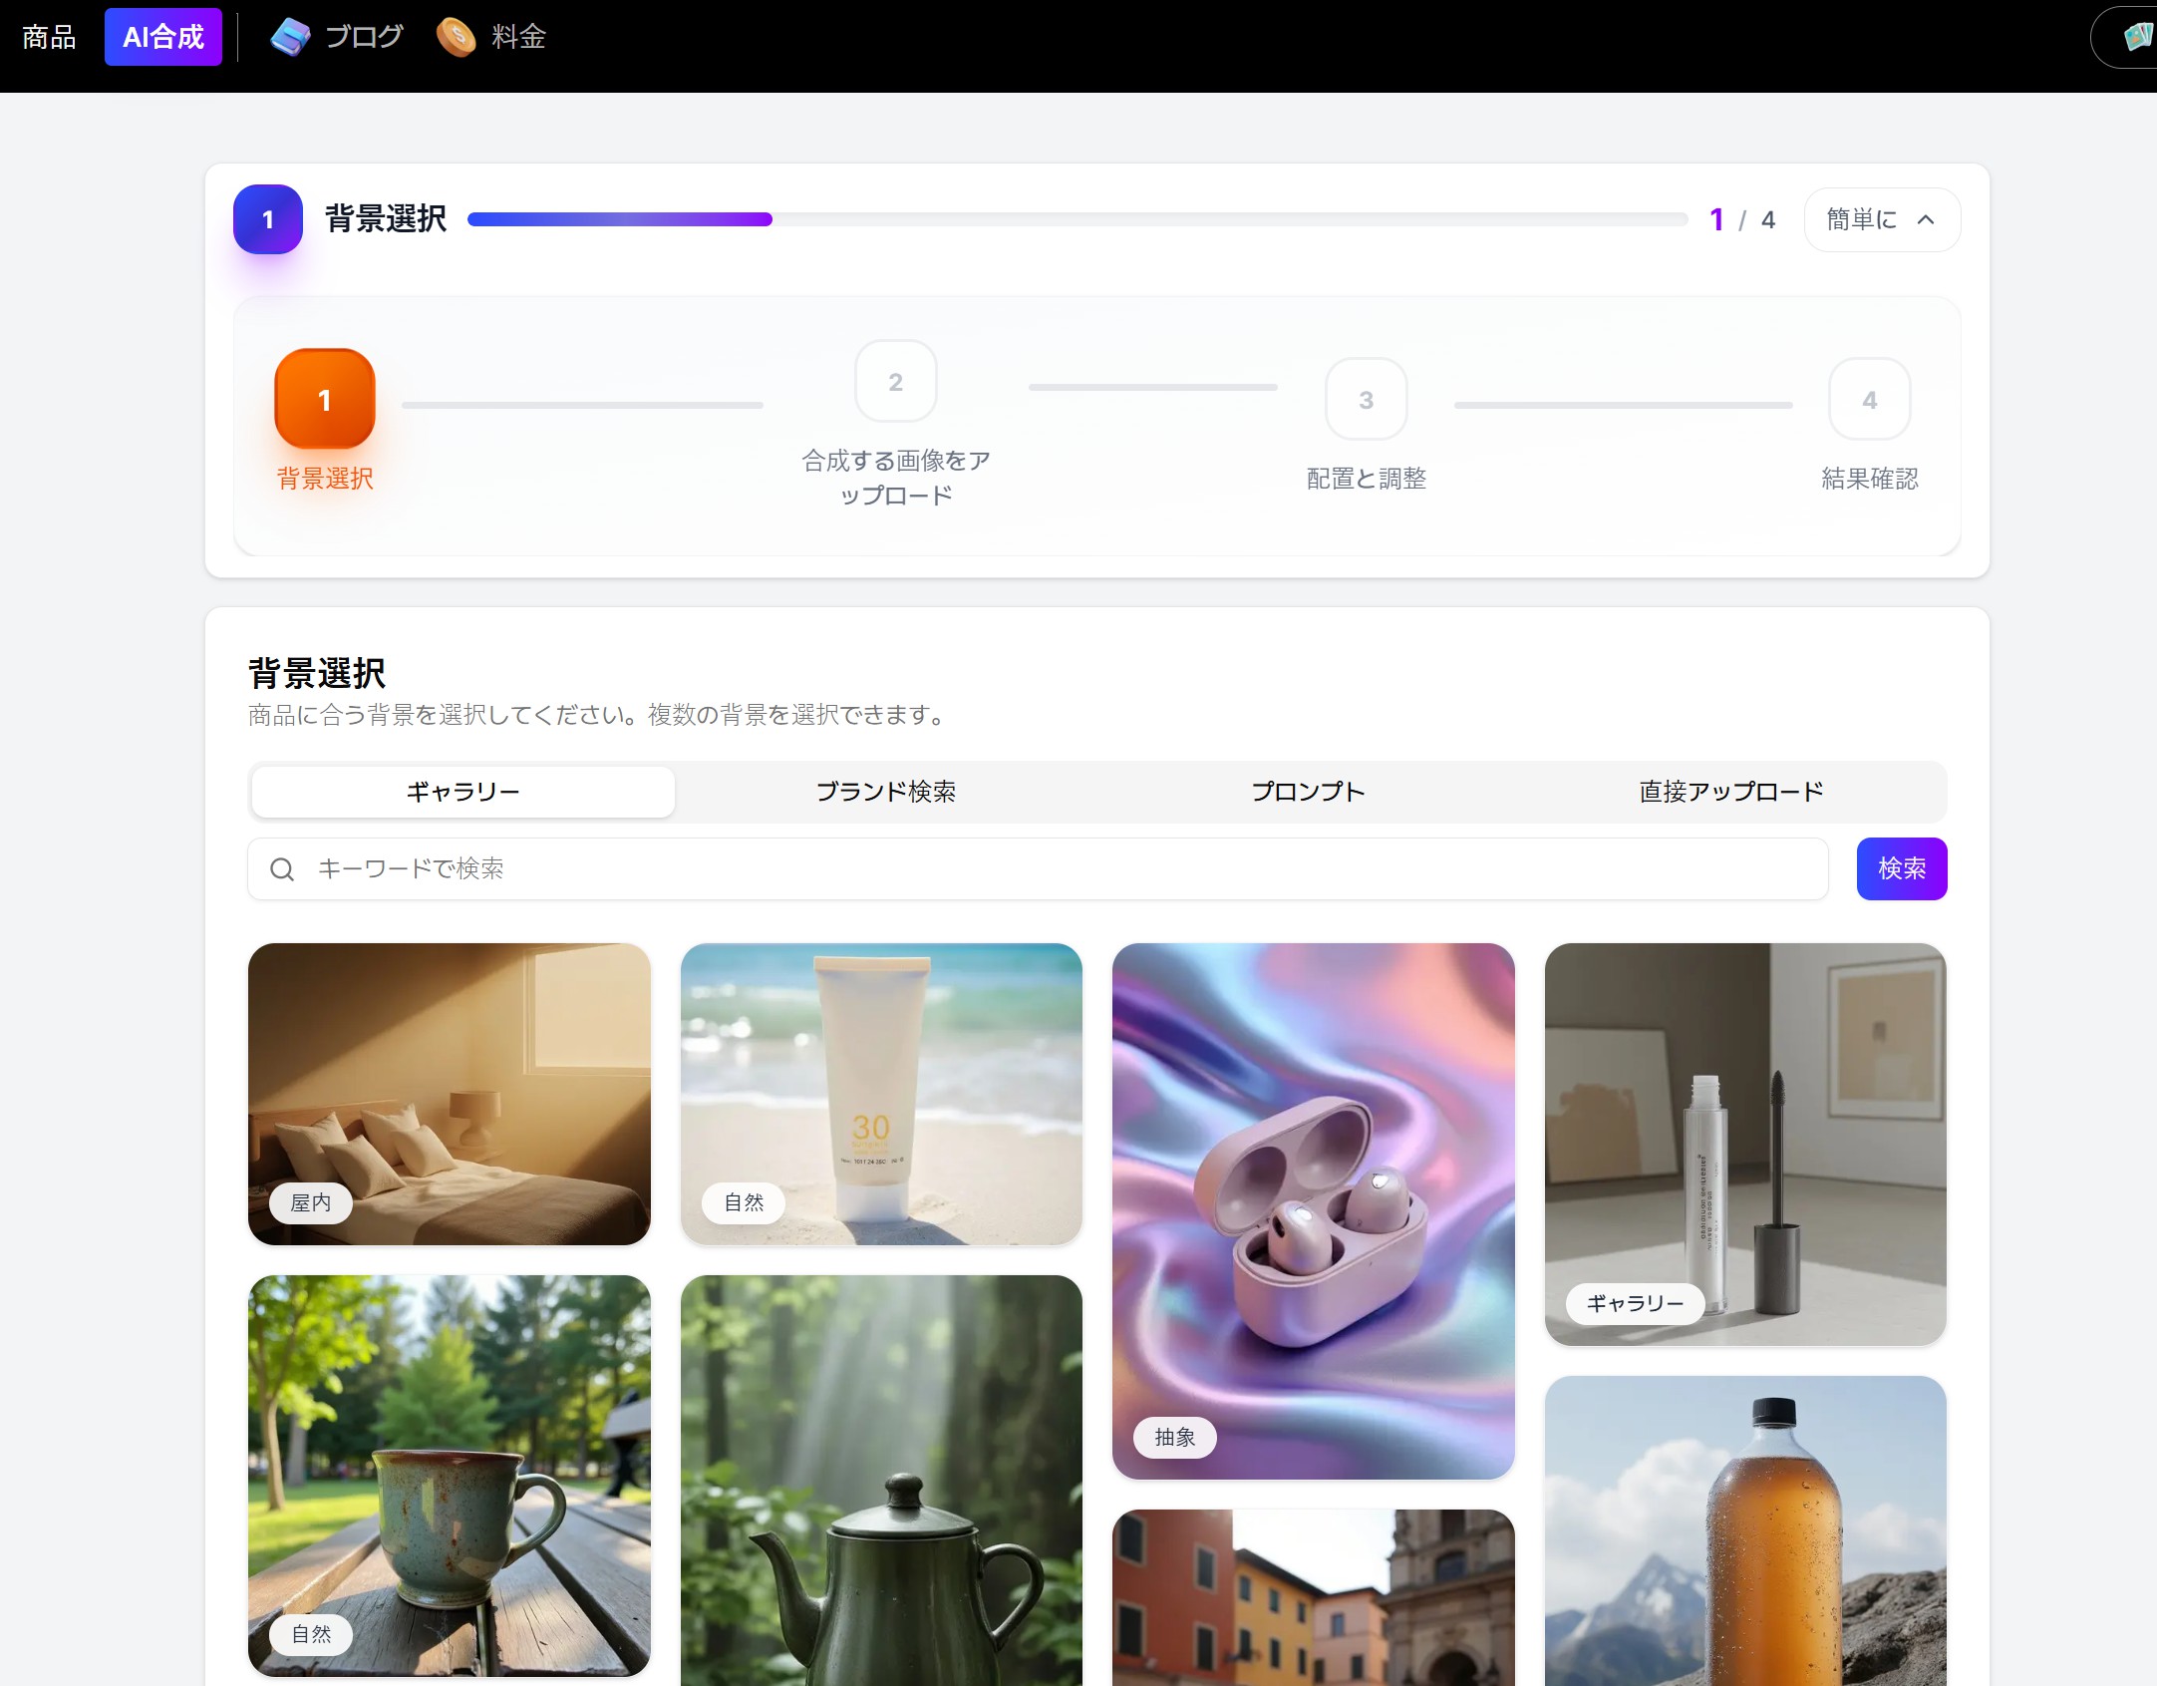Click the 屋内 tag on bedroom image
Viewport: 2157px width, 1686px height.
coord(311,1202)
